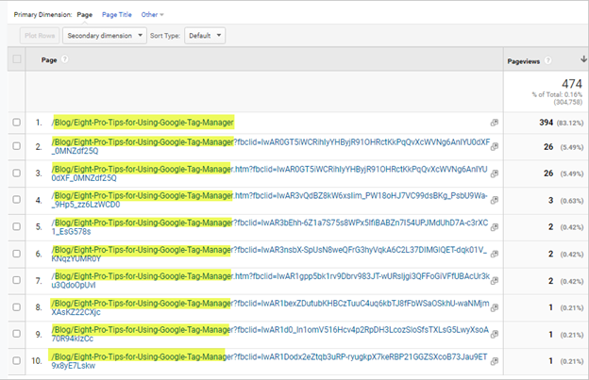This screenshot has height=380, width=589.
Task: Open row 8 link ending XAsKZ22CXjc
Action: click(271, 307)
